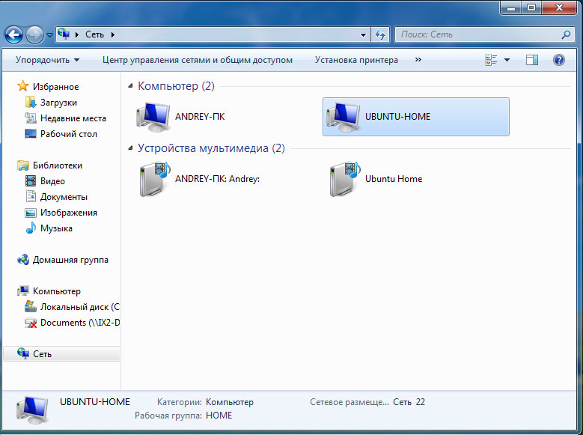The image size is (583, 435).
Task: Open the 'Музыка' library
Action: pos(56,228)
